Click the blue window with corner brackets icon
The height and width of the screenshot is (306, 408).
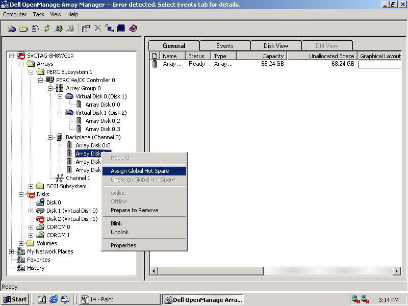(110, 29)
